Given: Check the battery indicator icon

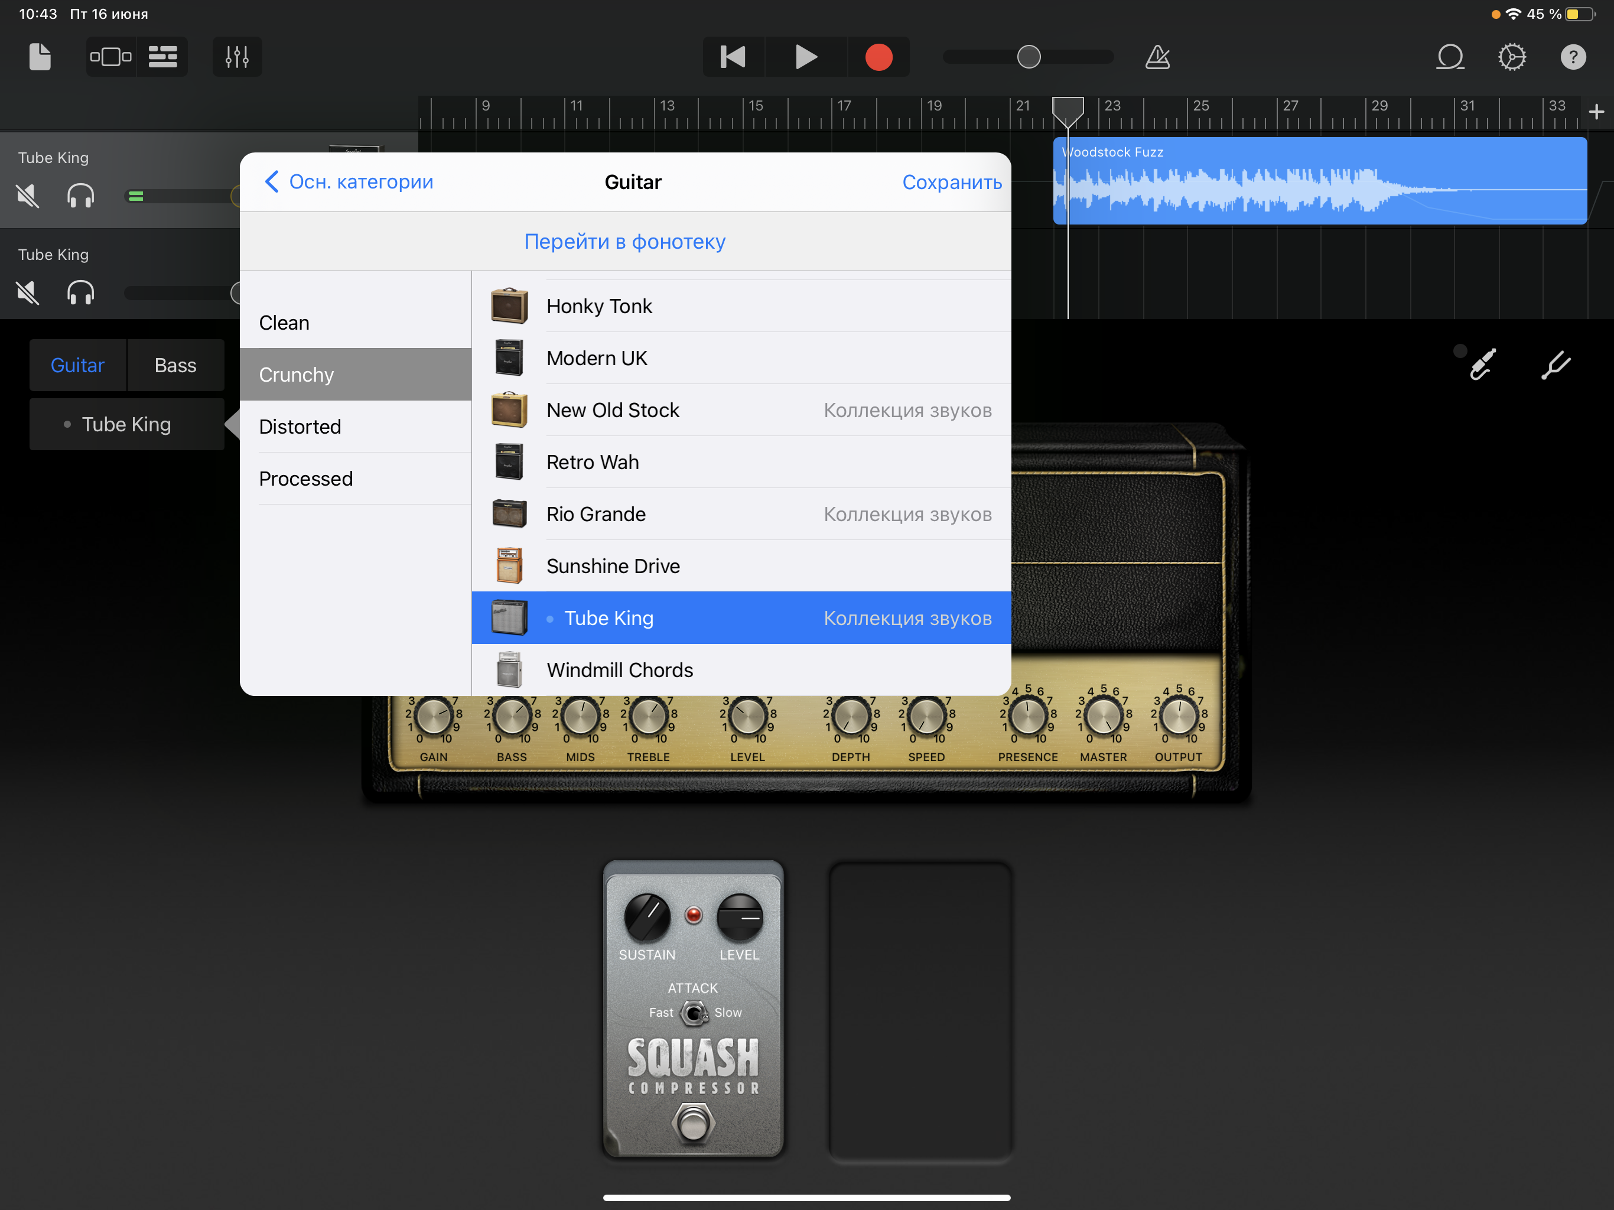Looking at the screenshot, I should click(1579, 14).
